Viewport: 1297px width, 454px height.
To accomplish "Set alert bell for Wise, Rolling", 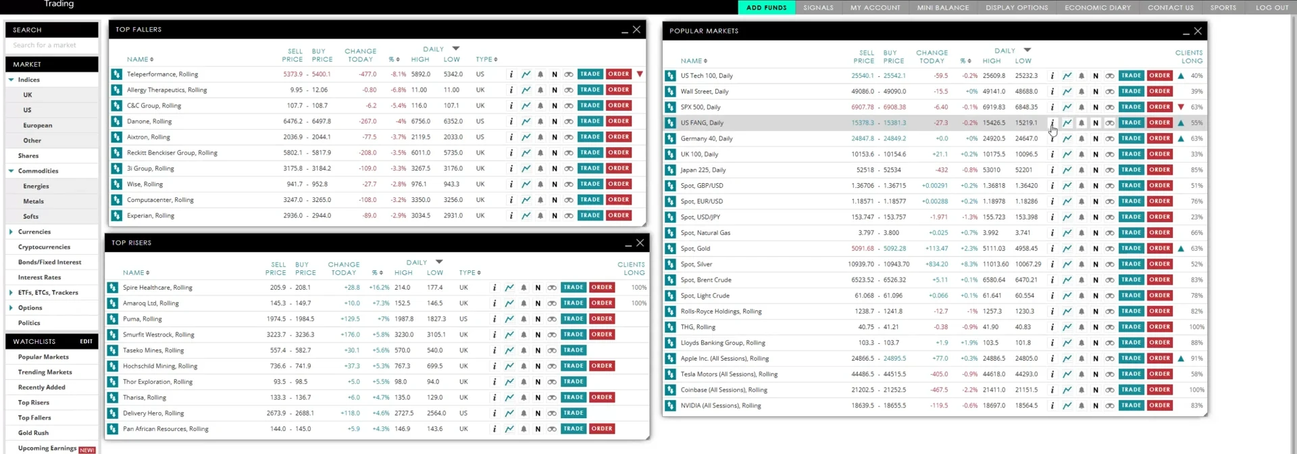I will [x=540, y=184].
